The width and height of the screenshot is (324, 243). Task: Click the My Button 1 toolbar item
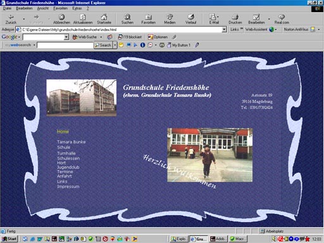click(178, 45)
